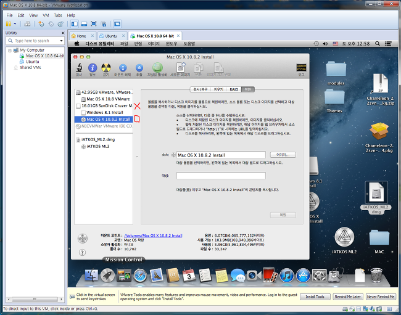Toggle VMware show library sidebar button
Screen dimensions: 401x315
[x=75, y=24]
